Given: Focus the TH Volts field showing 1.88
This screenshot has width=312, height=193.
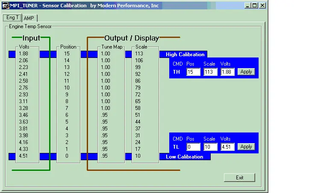Looking at the screenshot, I should click(x=227, y=72).
